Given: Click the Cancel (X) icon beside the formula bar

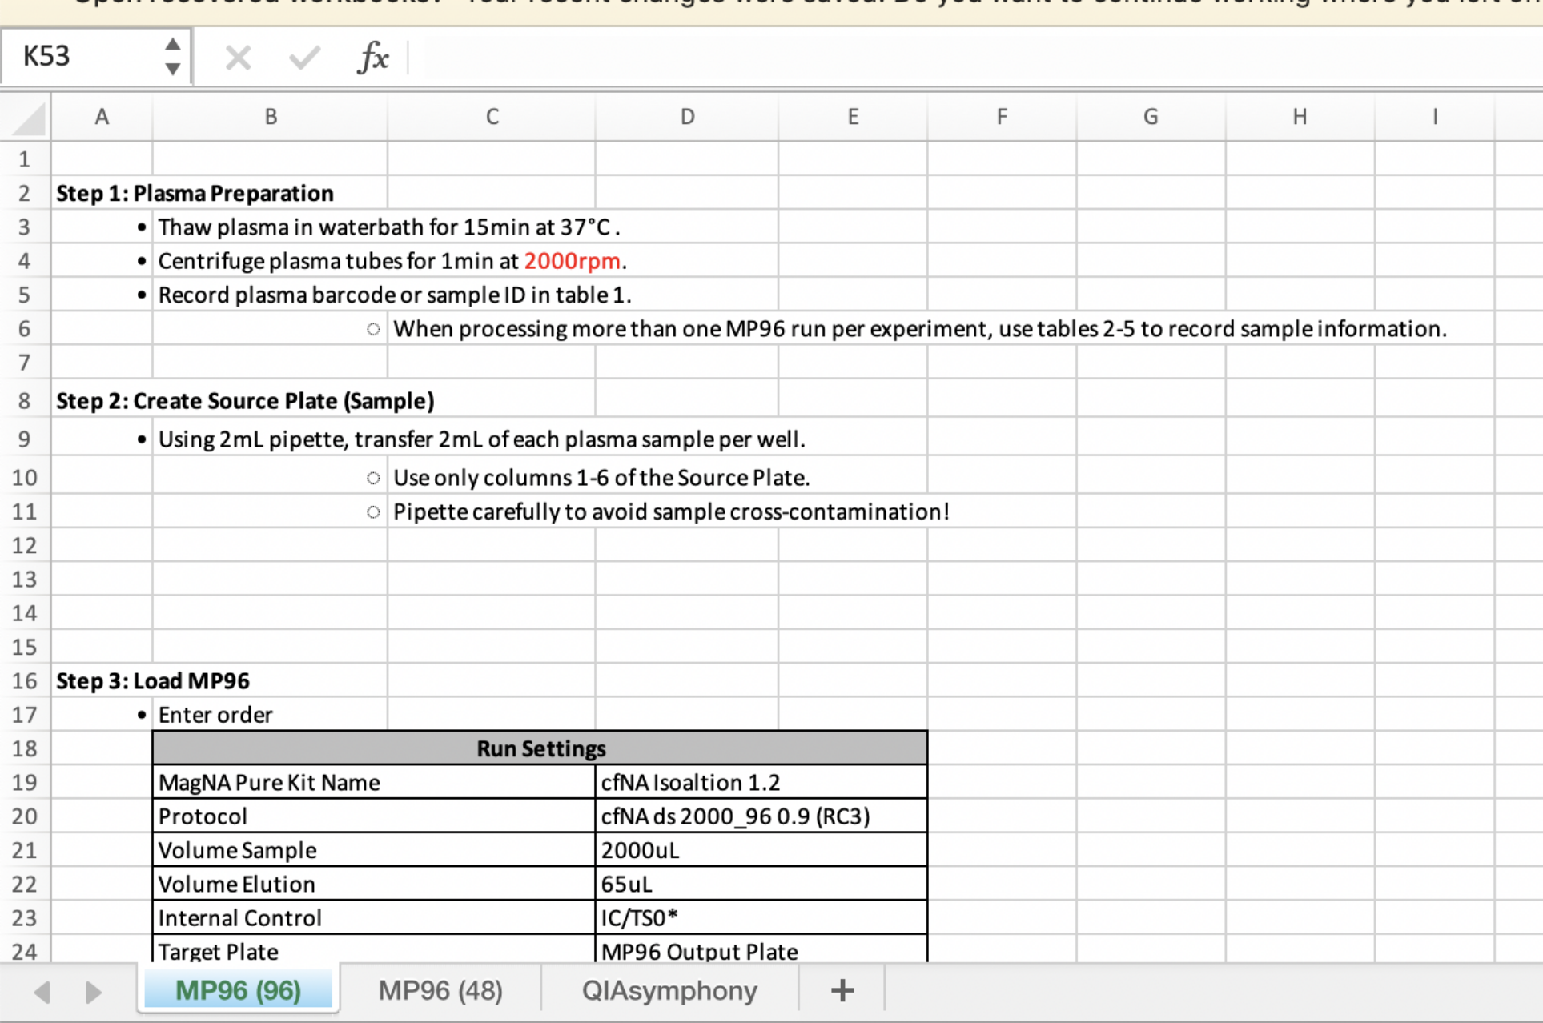Looking at the screenshot, I should pyautogui.click(x=237, y=57).
